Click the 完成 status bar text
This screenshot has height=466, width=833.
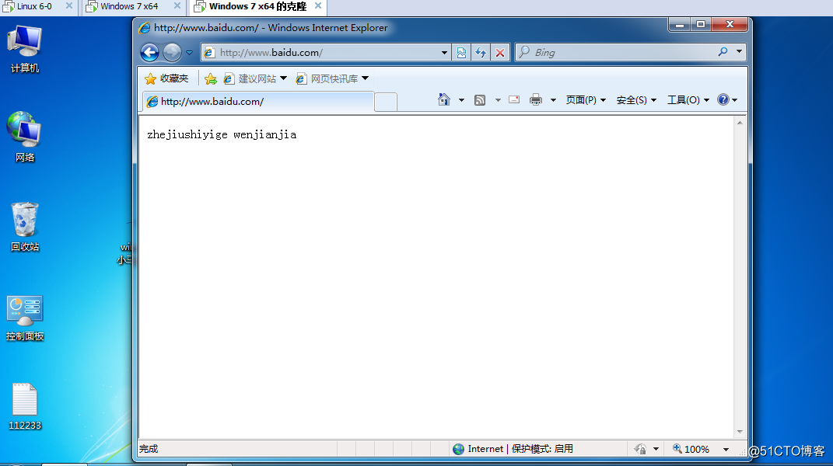tap(149, 449)
